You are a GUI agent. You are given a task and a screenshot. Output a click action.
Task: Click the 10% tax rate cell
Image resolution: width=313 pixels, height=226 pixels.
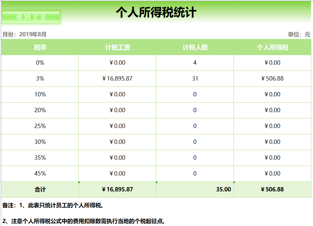(40, 94)
